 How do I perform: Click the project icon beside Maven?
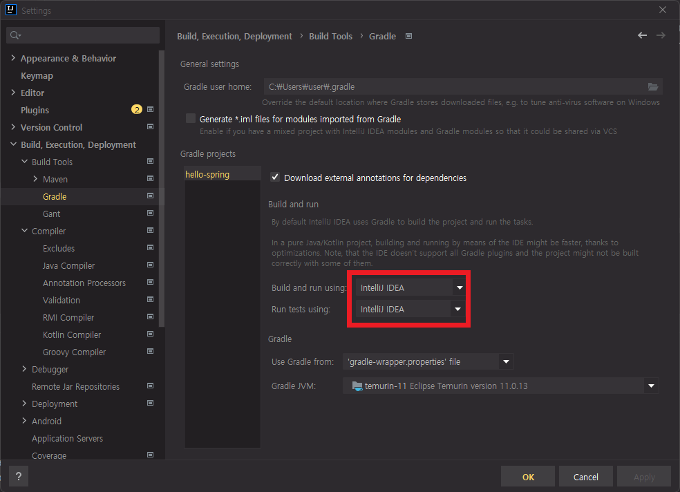(x=151, y=178)
